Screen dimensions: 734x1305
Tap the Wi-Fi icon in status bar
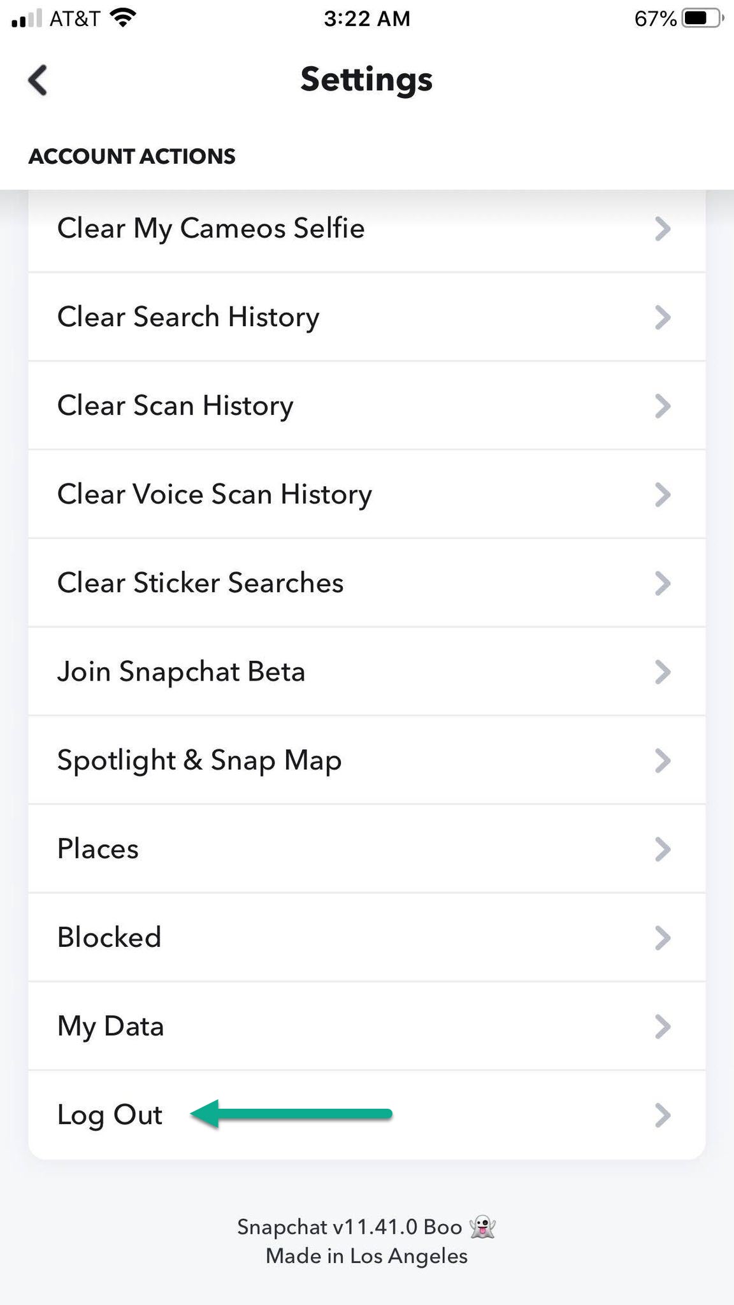point(123,18)
